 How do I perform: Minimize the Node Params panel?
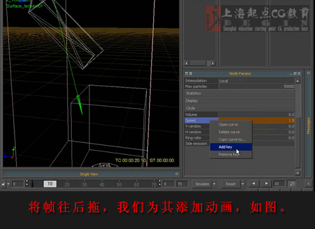pyautogui.click(x=290, y=74)
